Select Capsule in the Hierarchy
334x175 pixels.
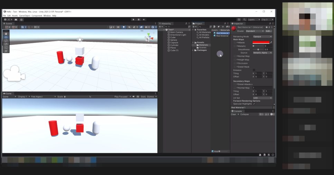click(174, 43)
